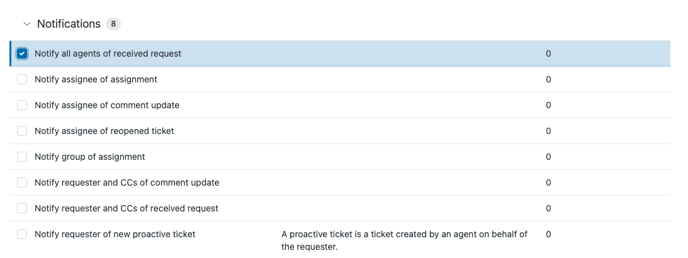The image size is (688, 258).
Task: Collapse the Notifications section chevron
Action: point(26,24)
